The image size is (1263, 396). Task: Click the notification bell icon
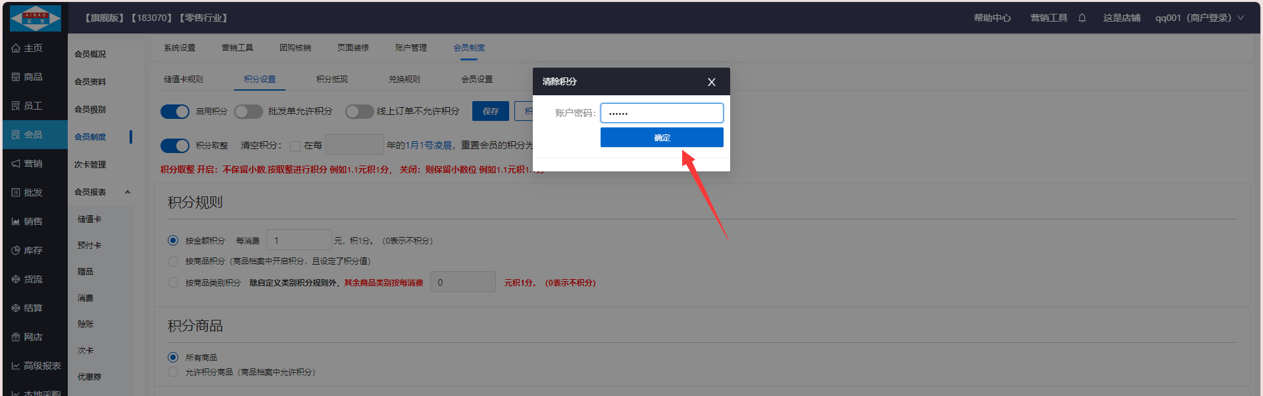(x=1082, y=18)
